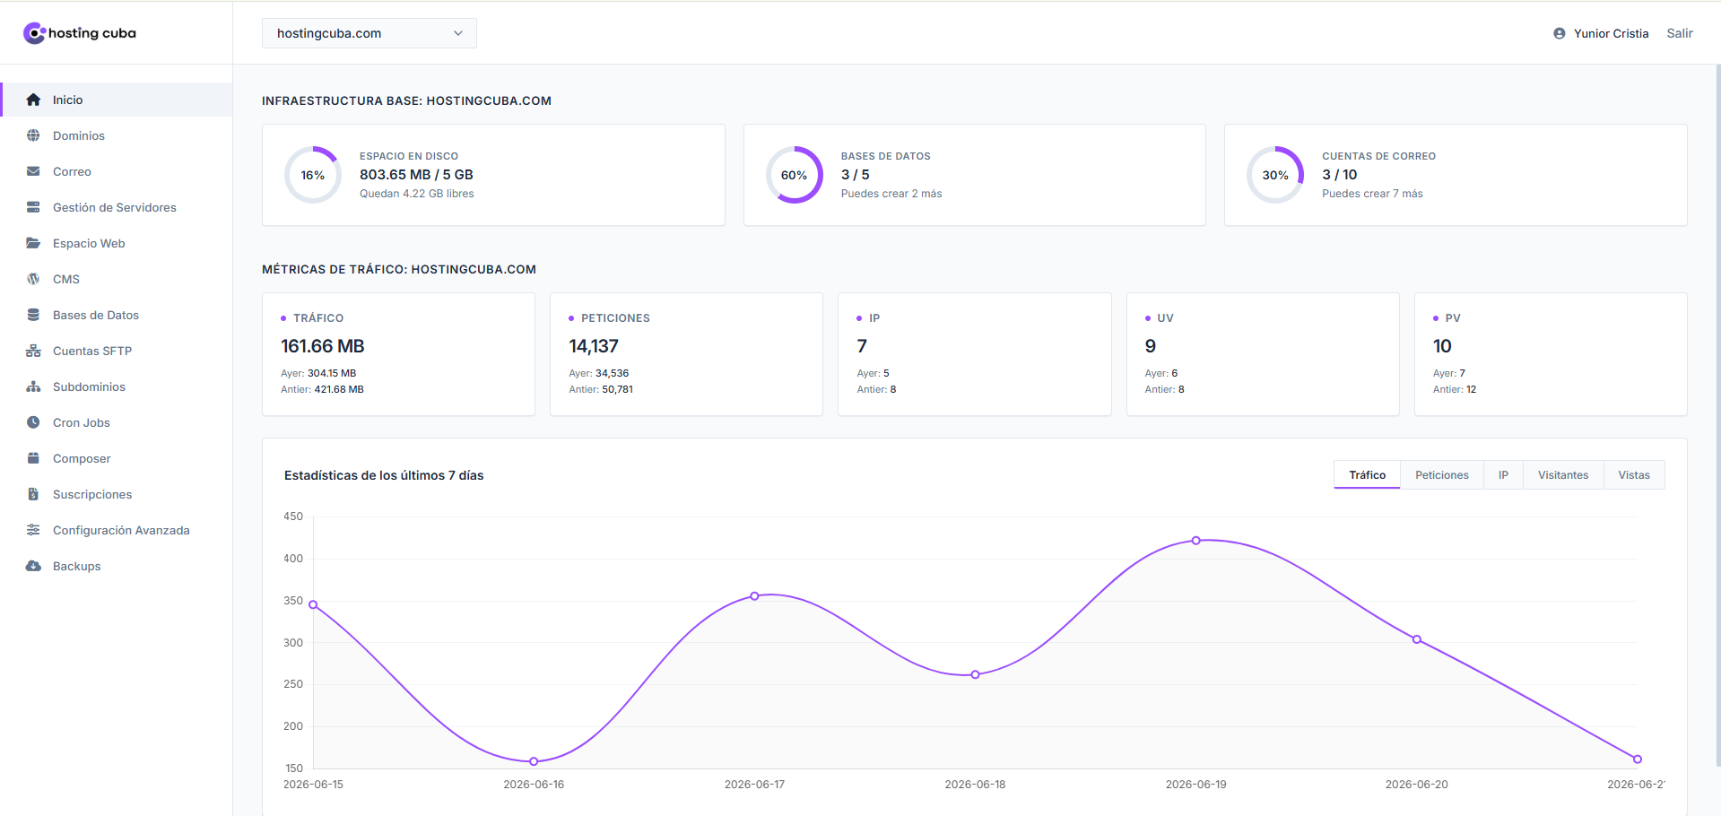This screenshot has width=1721, height=816.
Task: Go to Espacio Web section
Action: coord(117,243)
